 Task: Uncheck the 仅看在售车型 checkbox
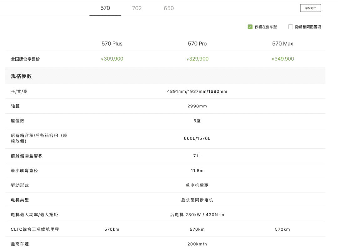[250, 27]
